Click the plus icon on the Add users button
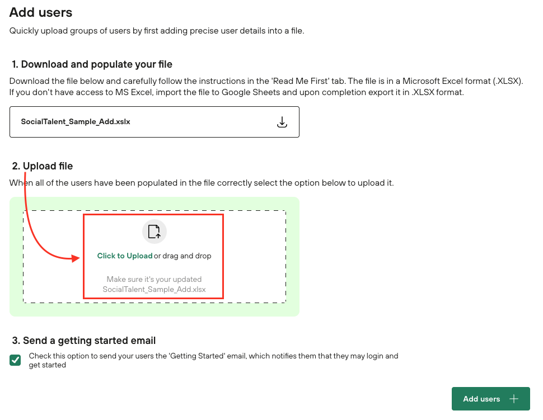The image size is (543, 420). [x=514, y=399]
